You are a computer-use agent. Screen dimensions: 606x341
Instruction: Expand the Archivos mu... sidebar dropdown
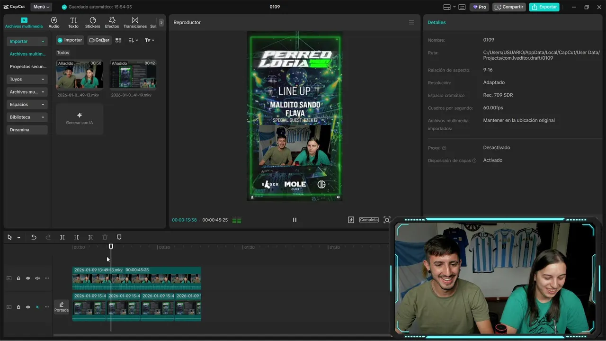27,92
